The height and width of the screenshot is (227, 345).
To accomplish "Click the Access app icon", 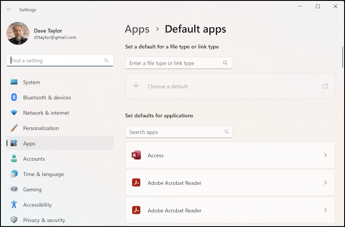I will click(136, 155).
